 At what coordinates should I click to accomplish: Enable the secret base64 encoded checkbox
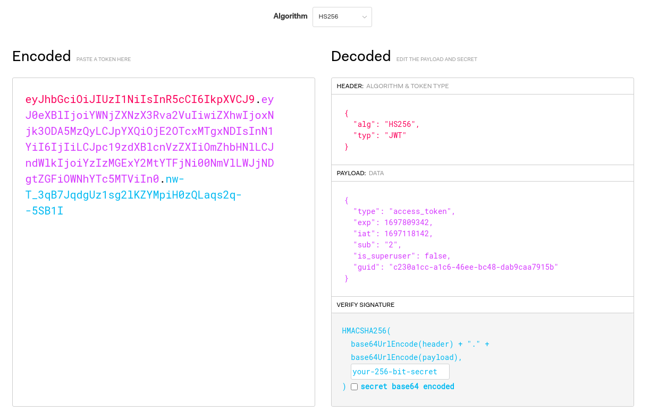click(354, 387)
